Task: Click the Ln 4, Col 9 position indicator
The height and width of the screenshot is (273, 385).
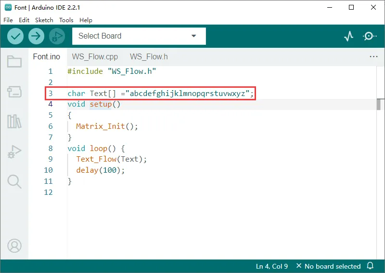Action: point(272,266)
